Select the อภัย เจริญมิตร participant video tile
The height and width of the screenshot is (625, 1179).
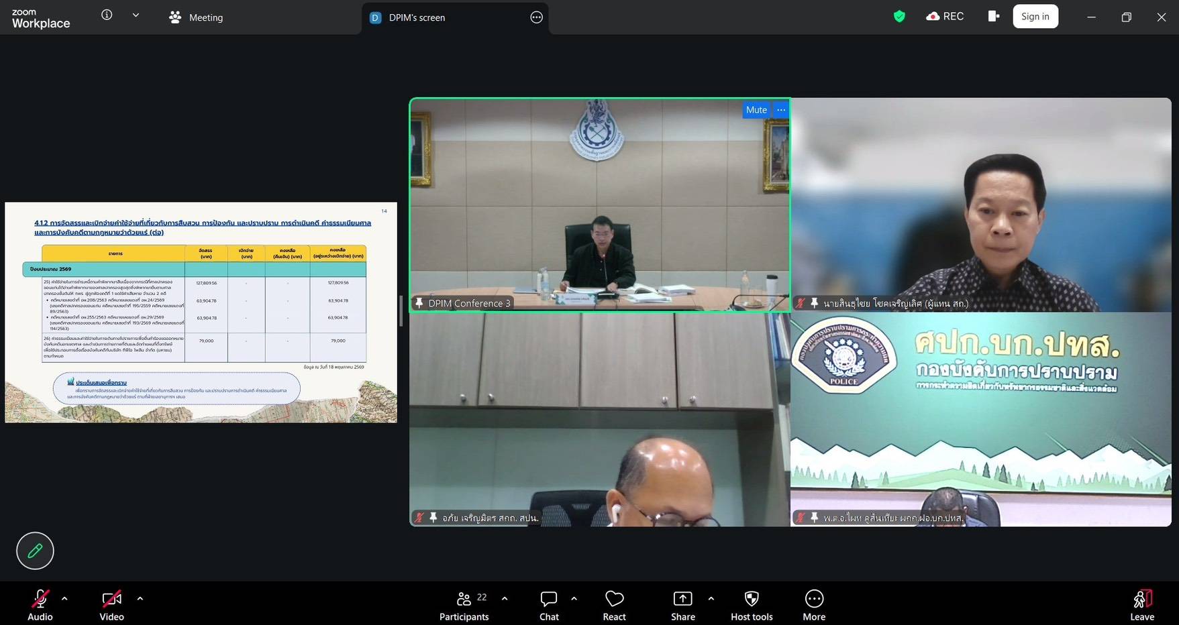[x=600, y=419]
